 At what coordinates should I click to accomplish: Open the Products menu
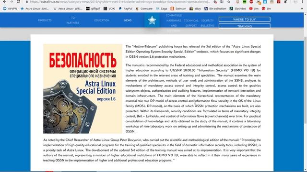tap(45, 20)
